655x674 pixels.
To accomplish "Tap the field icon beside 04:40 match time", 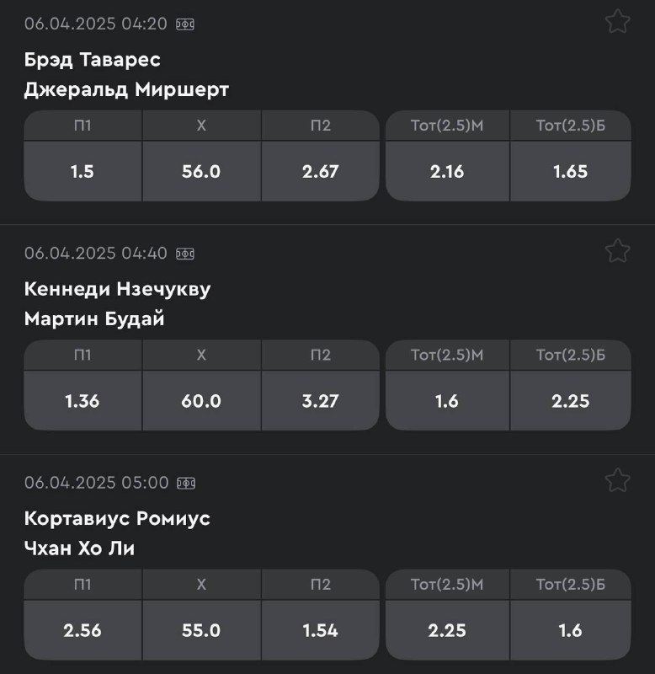I will pyautogui.click(x=185, y=254).
